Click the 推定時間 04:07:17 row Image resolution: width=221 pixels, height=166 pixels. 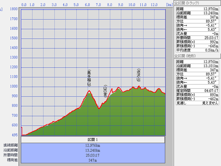(x=197, y=90)
